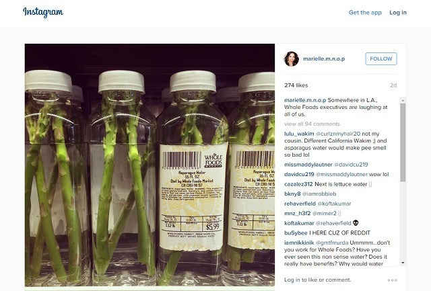Open marielle.m.n.o.p profile avatar
Viewport: 431px width, 291px height.
[292, 58]
